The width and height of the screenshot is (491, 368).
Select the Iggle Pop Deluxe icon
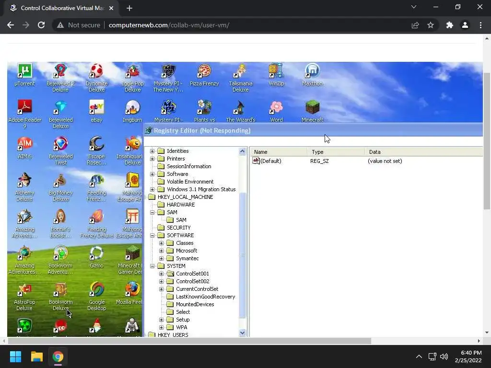pyautogui.click(x=132, y=78)
